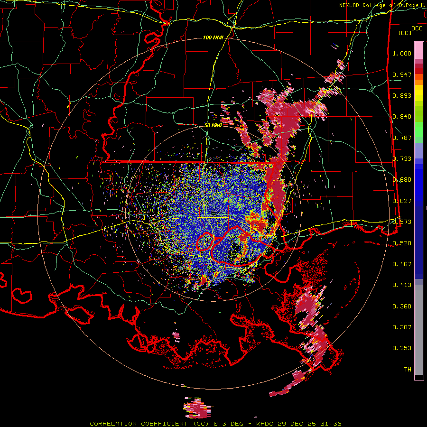Click the 29 DEC 25 01:36 timestamp

309,424
